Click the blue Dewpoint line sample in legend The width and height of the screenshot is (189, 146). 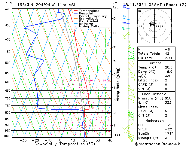(x=76, y=14)
